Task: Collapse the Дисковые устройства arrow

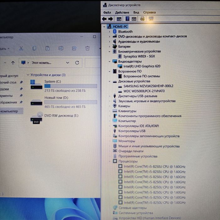Action: tap(109, 81)
